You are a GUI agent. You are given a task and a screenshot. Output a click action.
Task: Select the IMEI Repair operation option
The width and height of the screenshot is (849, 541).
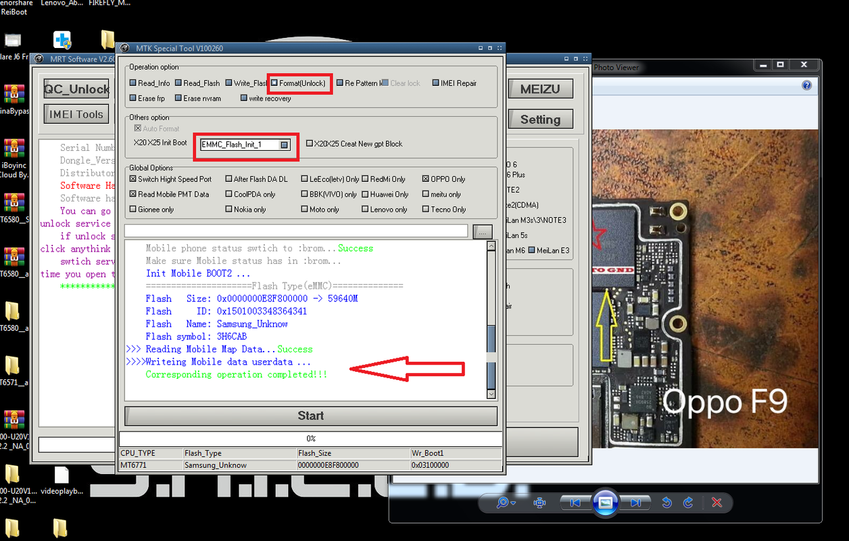[x=435, y=83]
